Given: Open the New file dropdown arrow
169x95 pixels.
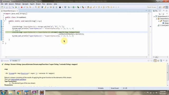Looking at the screenshot, I should click(4, 7).
